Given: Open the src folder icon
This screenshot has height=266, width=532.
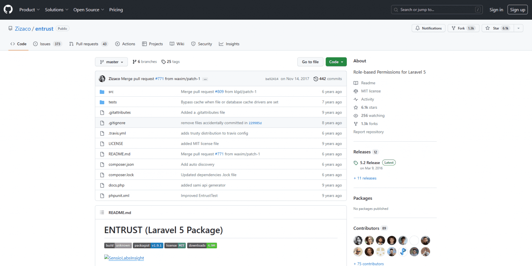Looking at the screenshot, I should [102, 91].
